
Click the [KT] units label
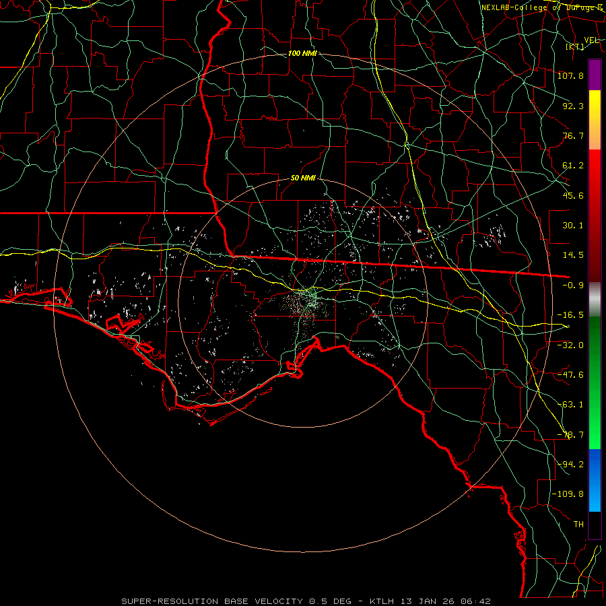pyautogui.click(x=575, y=46)
